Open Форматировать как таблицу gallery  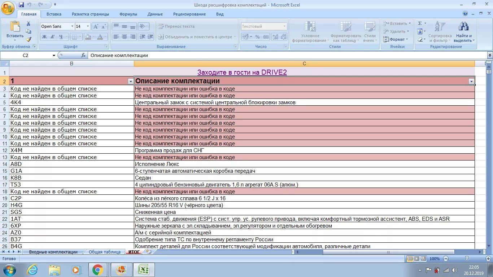[346, 32]
